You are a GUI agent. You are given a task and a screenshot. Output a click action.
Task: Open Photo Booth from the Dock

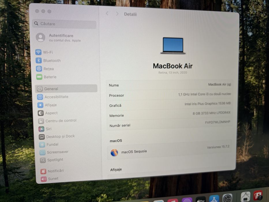[258, 195]
